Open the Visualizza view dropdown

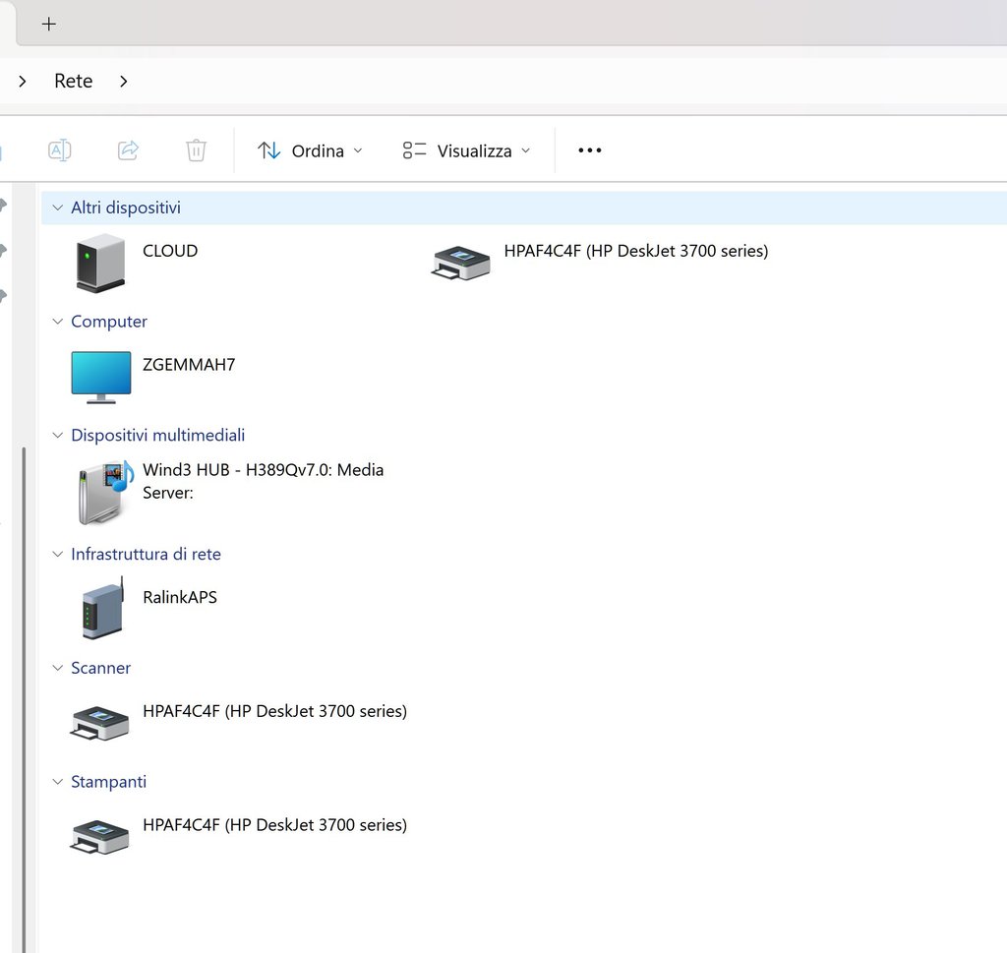(x=466, y=150)
